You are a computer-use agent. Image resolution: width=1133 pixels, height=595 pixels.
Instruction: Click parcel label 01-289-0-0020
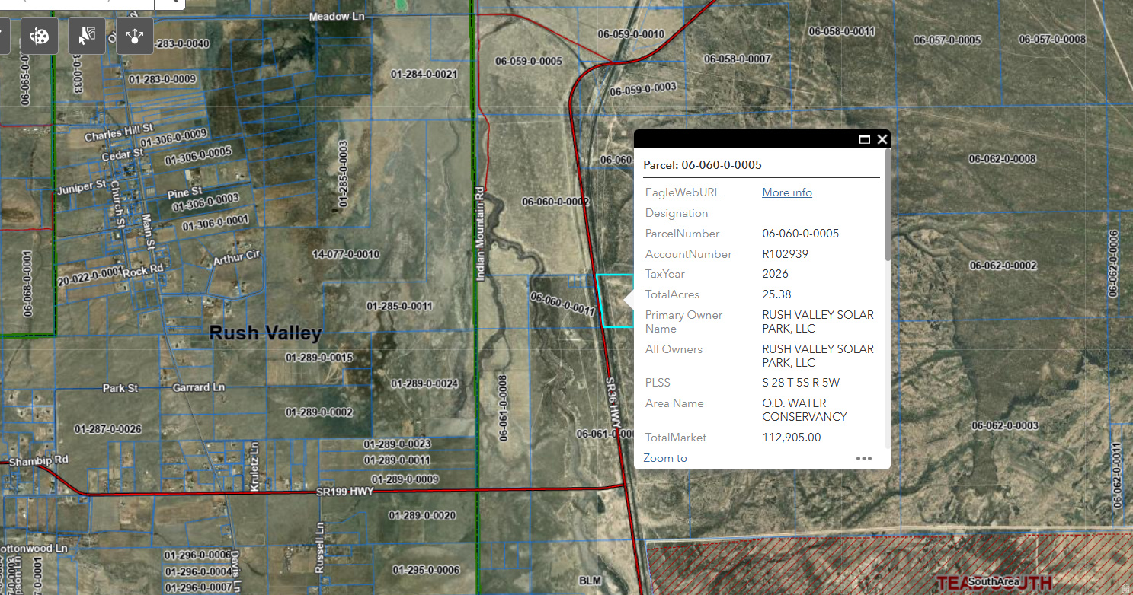[422, 516]
